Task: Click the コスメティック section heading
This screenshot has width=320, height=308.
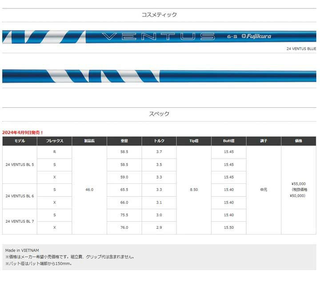Action: point(159,15)
